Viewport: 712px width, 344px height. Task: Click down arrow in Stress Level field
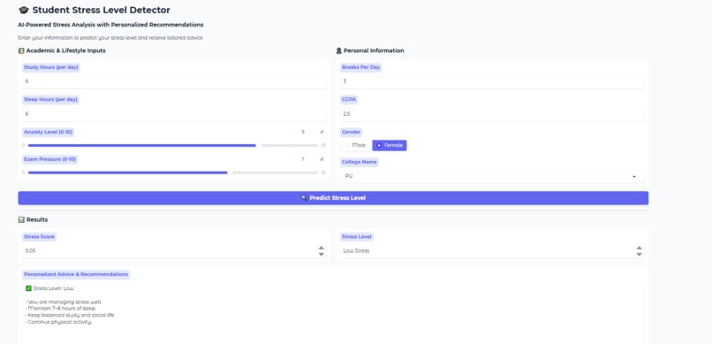tap(639, 254)
